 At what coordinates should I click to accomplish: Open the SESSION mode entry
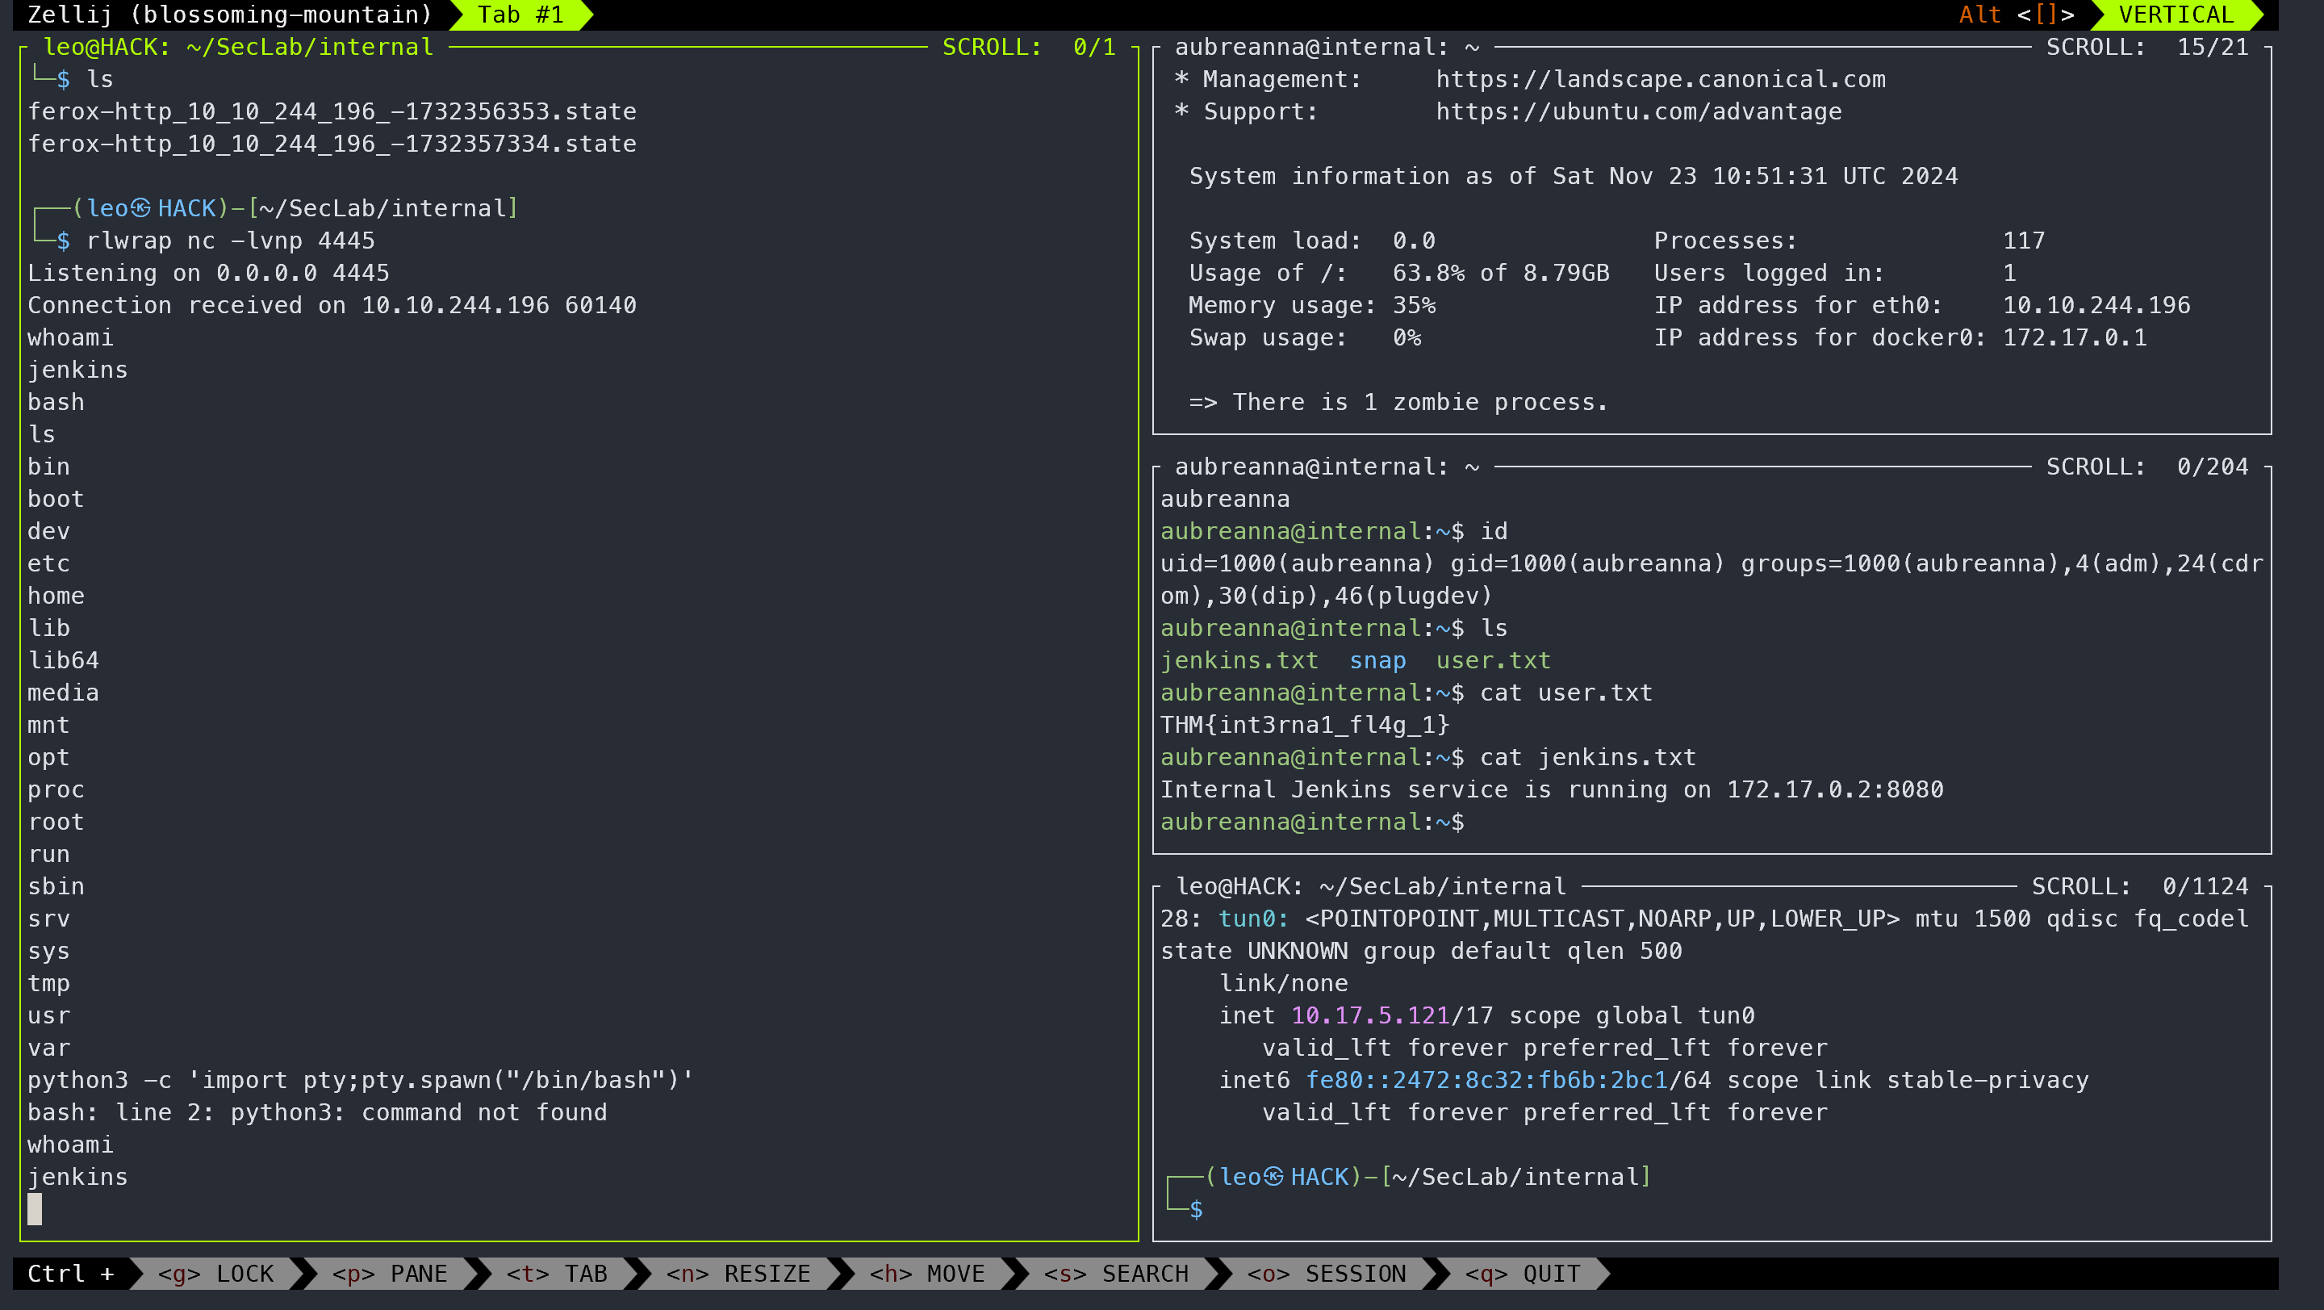1326,1273
